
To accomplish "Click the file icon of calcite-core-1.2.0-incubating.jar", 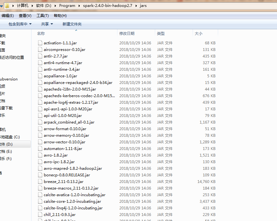I will (x=40, y=202).
